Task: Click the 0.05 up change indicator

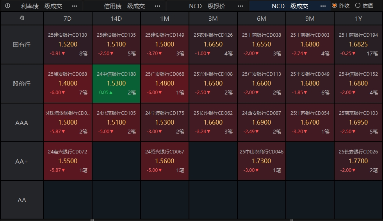Action: pos(106,93)
